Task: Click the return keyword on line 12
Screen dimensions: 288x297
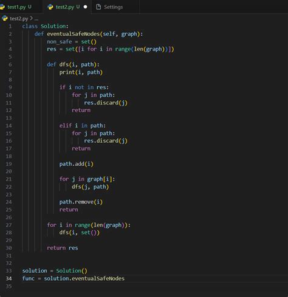Action: click(x=81, y=111)
